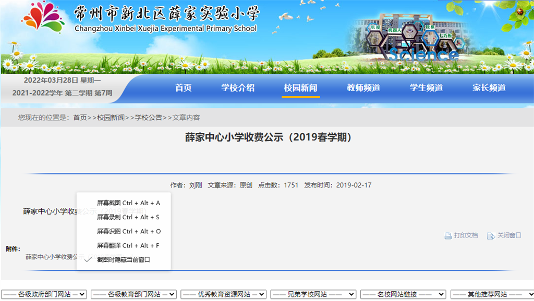Select the 校园新闻 navigation tab
The image size is (534, 301).
(300, 88)
